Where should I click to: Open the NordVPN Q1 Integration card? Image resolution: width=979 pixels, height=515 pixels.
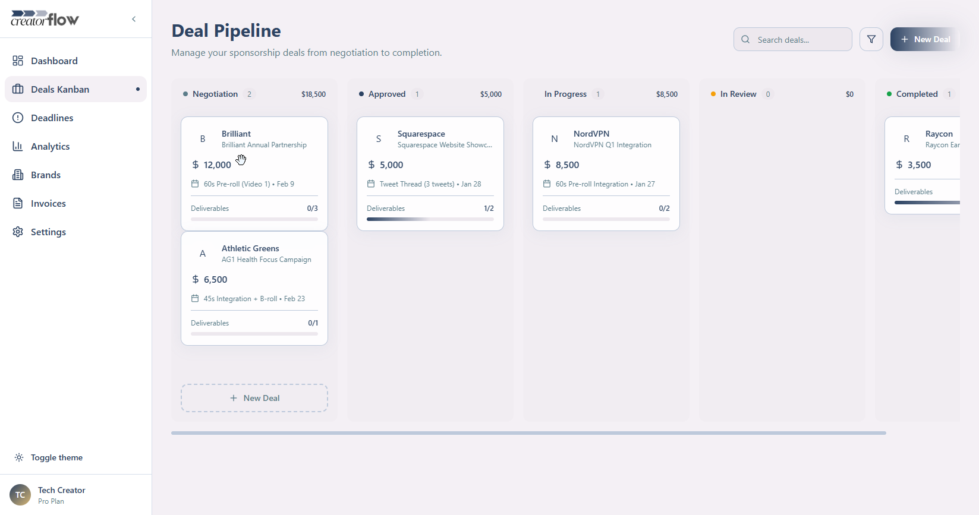coord(606,173)
